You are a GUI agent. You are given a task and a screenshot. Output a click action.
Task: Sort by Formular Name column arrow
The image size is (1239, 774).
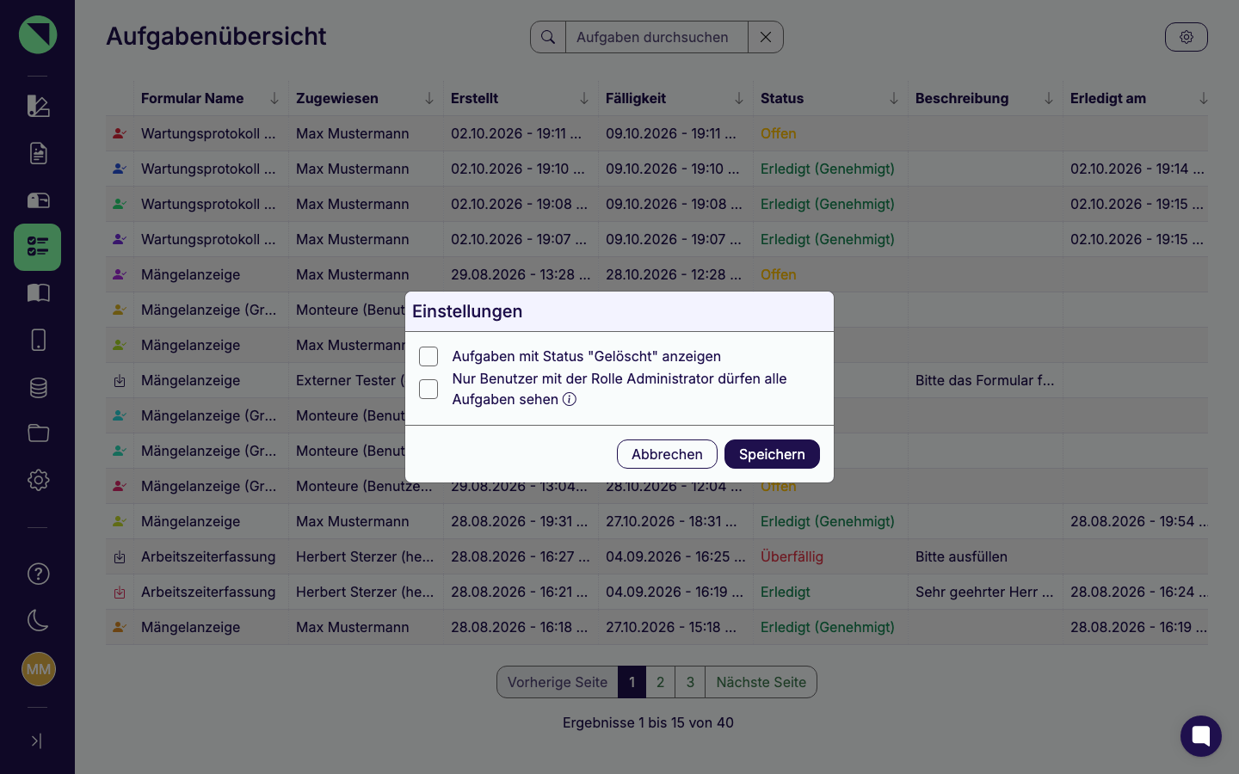274,98
